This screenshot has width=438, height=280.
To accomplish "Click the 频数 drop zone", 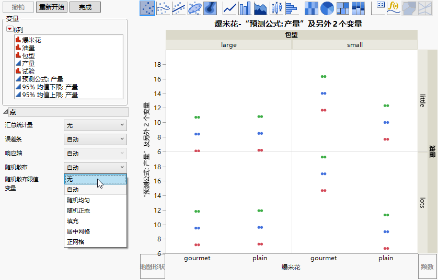I will click(427, 266).
